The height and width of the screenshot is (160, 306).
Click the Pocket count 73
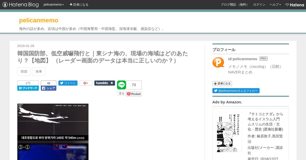[134, 85]
